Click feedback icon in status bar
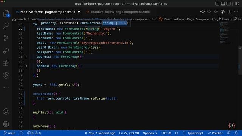Screen dimensions: 242x136 pos(229,133)
